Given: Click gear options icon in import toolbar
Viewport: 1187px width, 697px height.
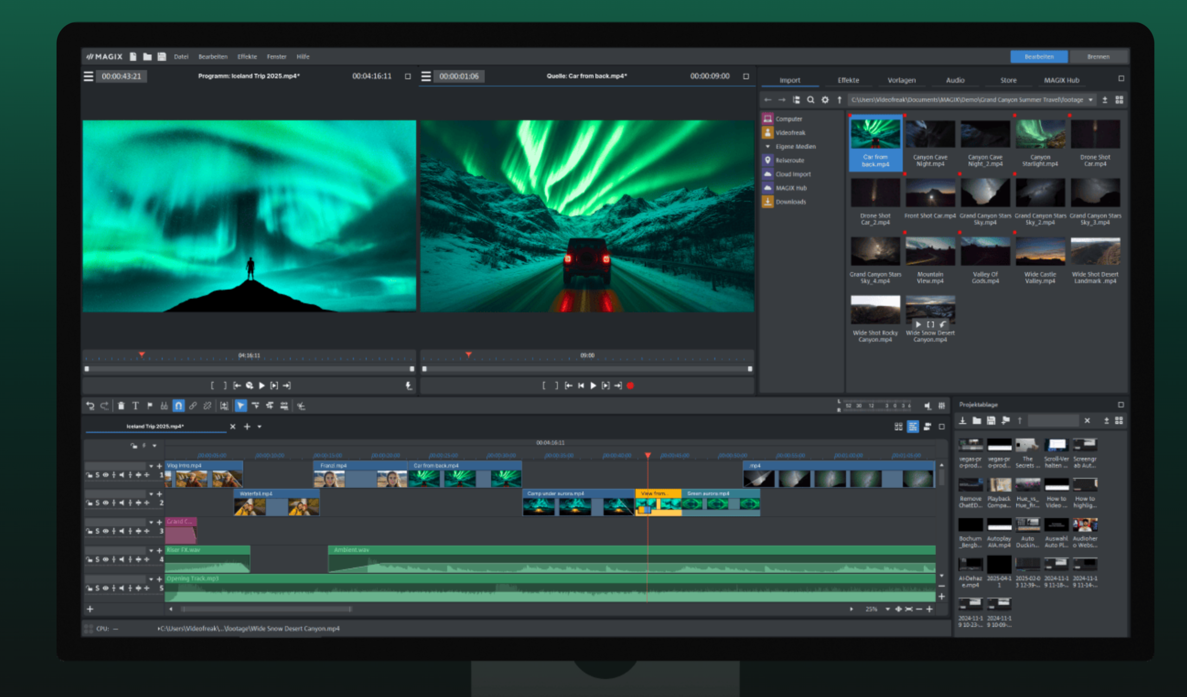Looking at the screenshot, I should pos(825,100).
